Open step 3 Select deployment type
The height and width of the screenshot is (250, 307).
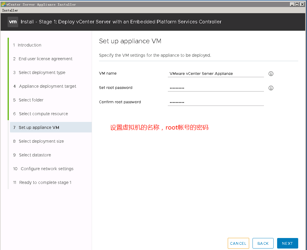(39, 73)
